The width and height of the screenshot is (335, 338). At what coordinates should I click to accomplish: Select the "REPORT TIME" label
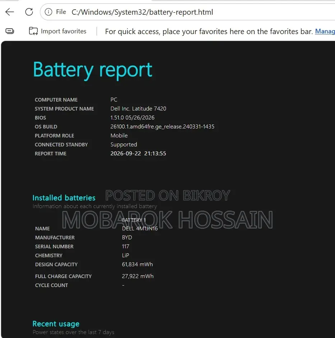(51, 154)
